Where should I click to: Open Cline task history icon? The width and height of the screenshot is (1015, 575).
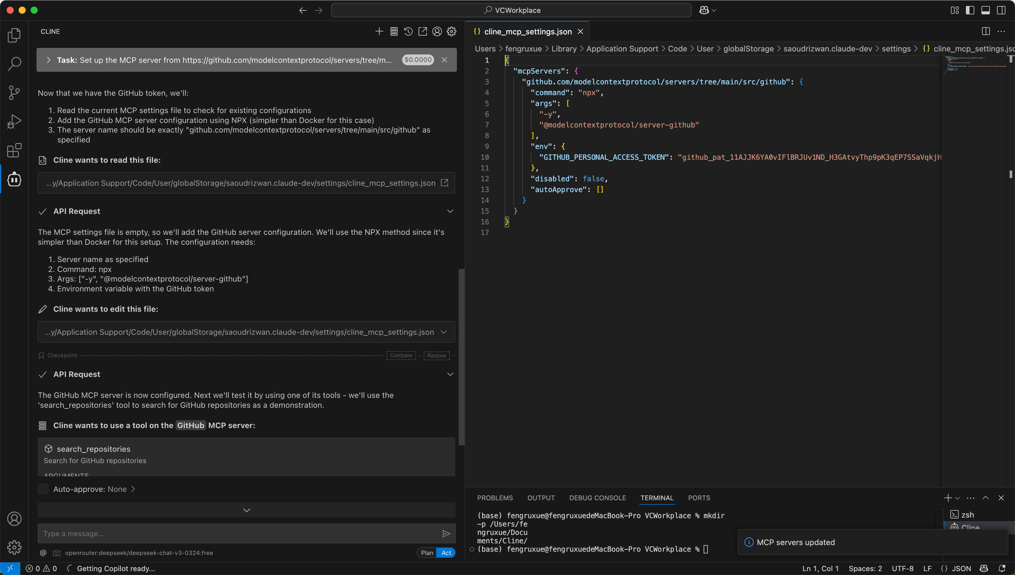[408, 32]
